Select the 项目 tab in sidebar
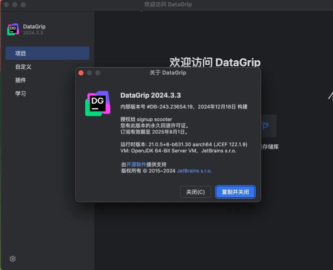Image resolution: width=333 pixels, height=270 pixels. (47, 53)
